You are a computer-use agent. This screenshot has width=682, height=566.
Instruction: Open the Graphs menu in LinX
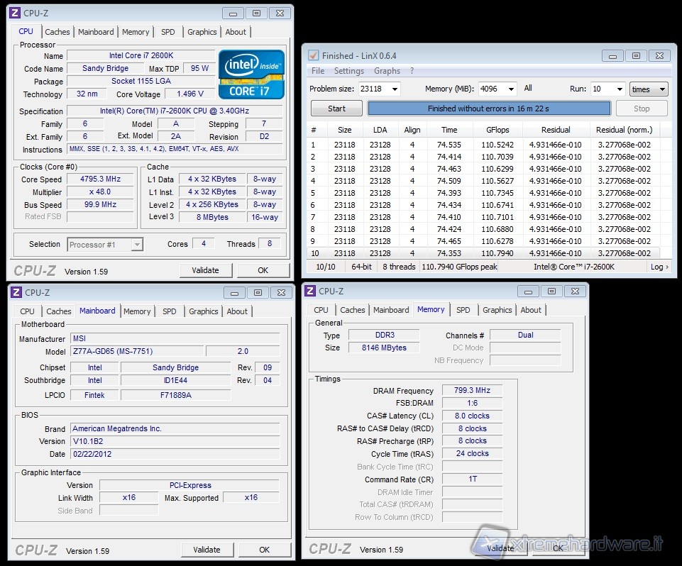[x=387, y=71]
